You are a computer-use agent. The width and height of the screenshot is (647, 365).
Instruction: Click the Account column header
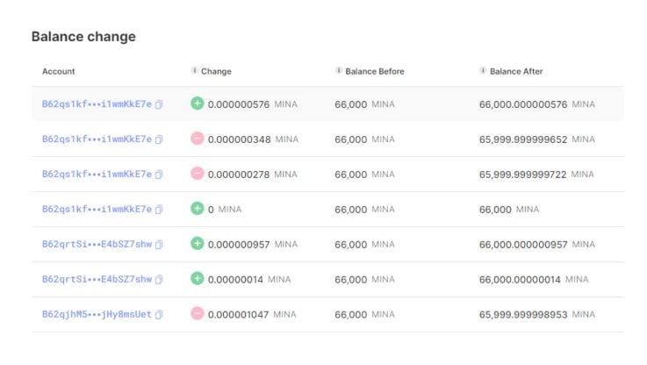[59, 71]
